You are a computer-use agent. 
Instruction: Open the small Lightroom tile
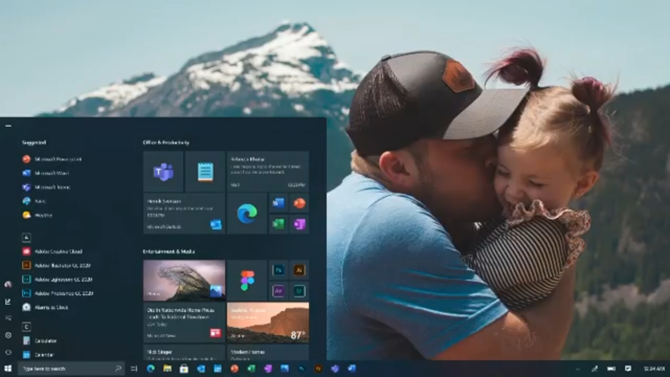[x=299, y=291]
